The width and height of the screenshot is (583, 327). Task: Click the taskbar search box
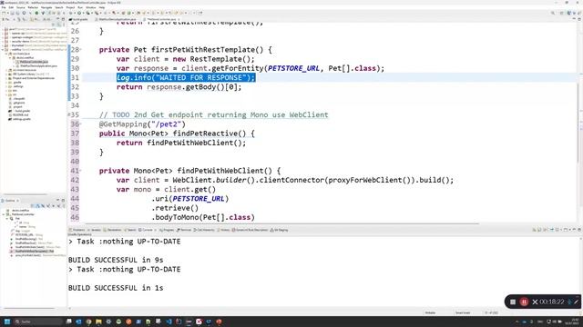click(38, 322)
